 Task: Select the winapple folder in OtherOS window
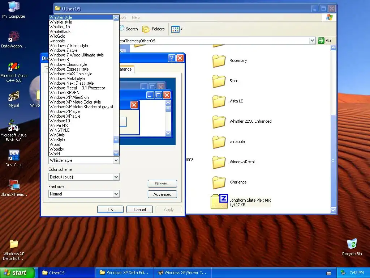click(x=228, y=142)
